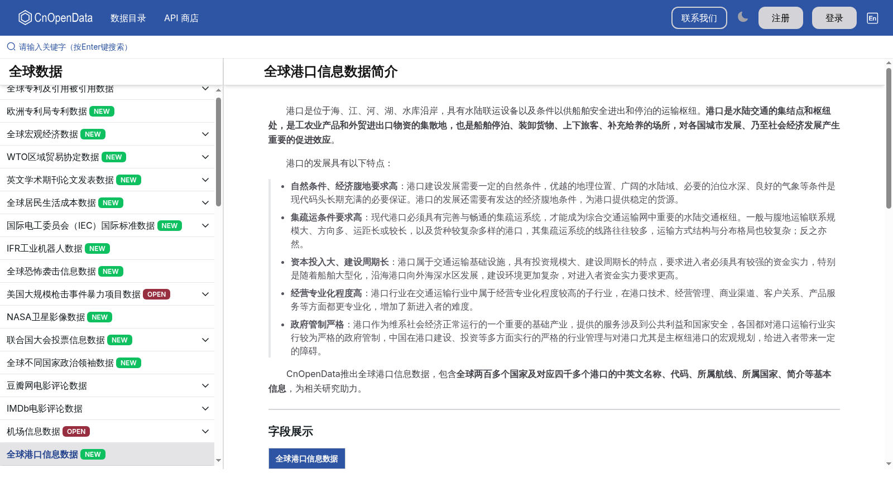Expand the 全球宏观经济数据 chevron
The height and width of the screenshot is (478, 893).
point(205,134)
